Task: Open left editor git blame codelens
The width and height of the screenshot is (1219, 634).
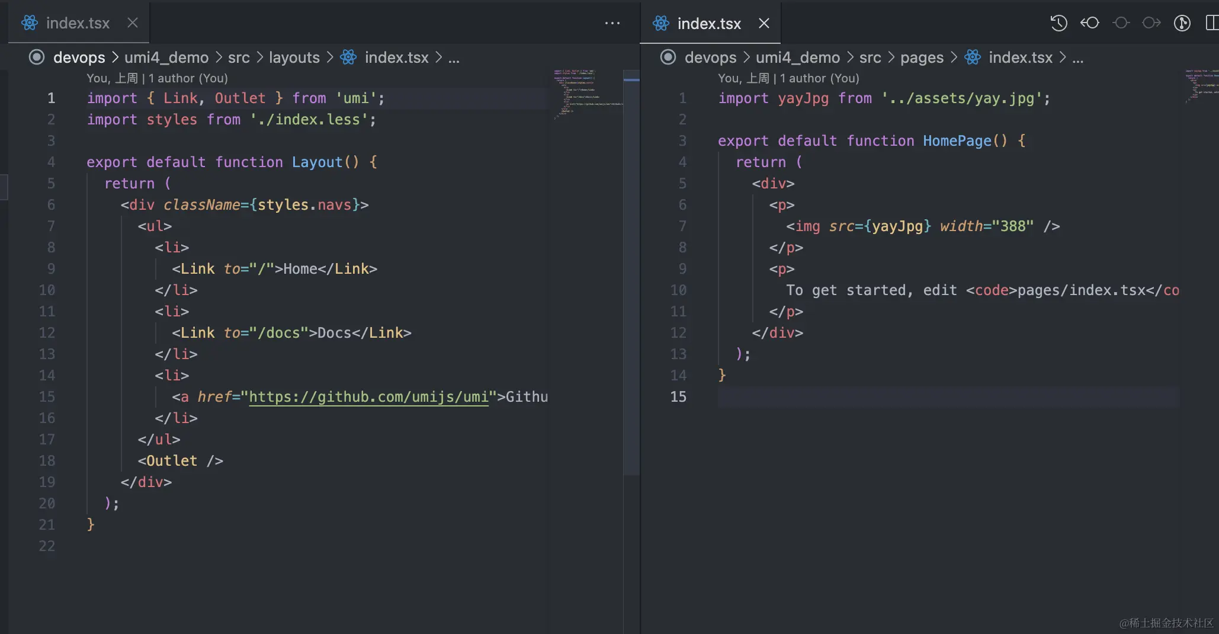Action: click(x=157, y=78)
